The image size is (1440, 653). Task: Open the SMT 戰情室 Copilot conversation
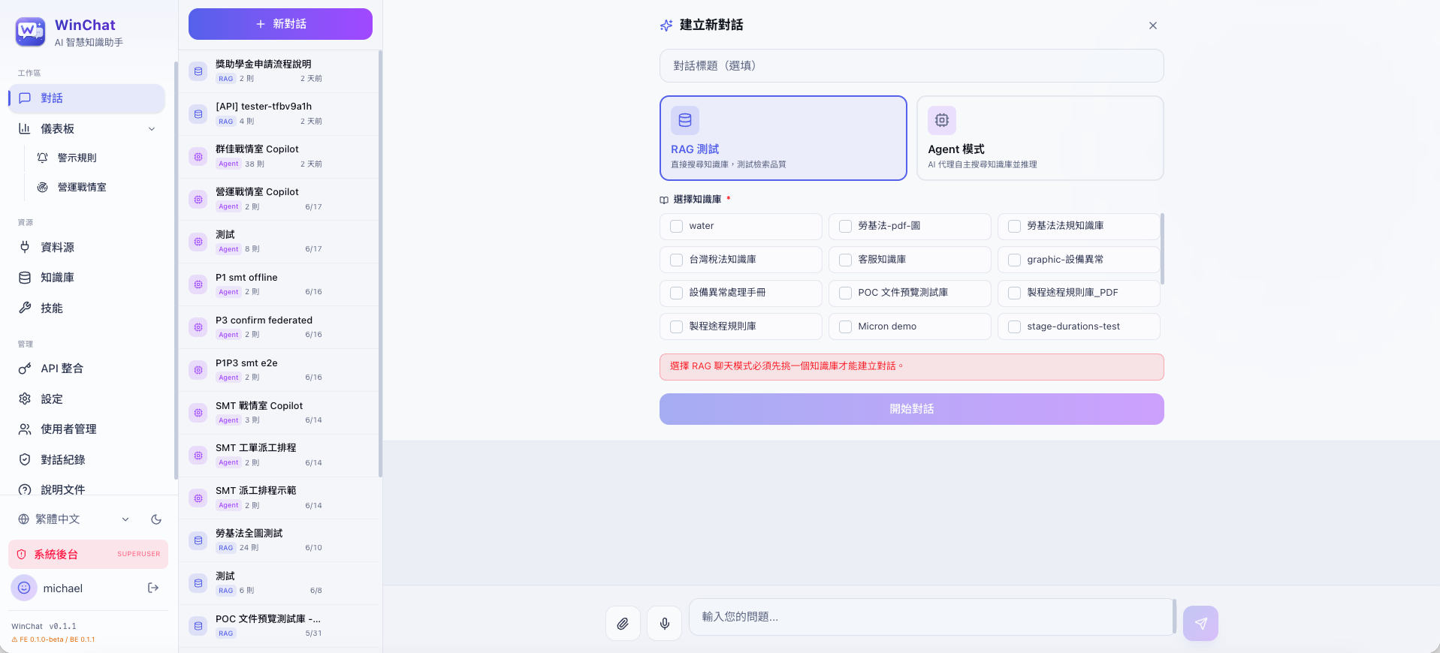click(x=279, y=413)
